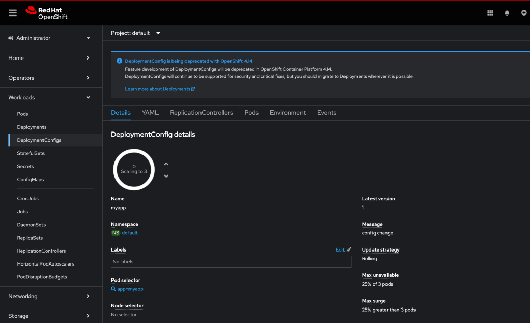
Task: Open HorizontalPodAutoscalers in the sidebar
Action: [x=45, y=263]
